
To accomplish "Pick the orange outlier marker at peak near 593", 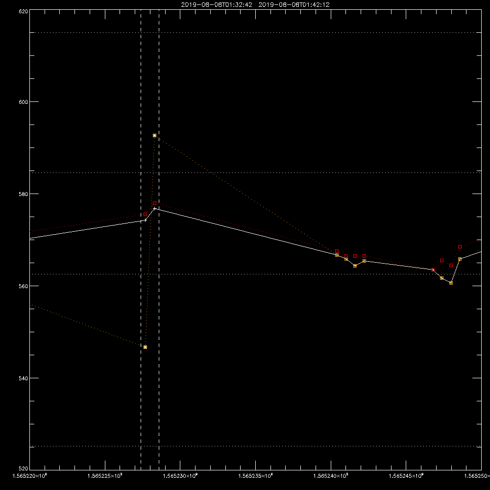I will pos(154,136).
